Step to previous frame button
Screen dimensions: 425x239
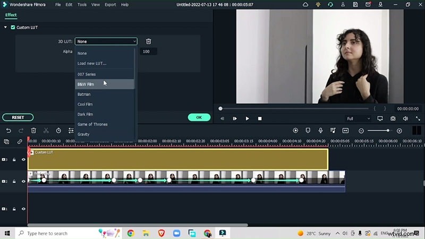[222, 118]
